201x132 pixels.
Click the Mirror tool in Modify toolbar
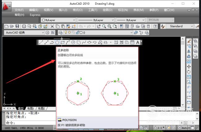click(x=189, y=51)
